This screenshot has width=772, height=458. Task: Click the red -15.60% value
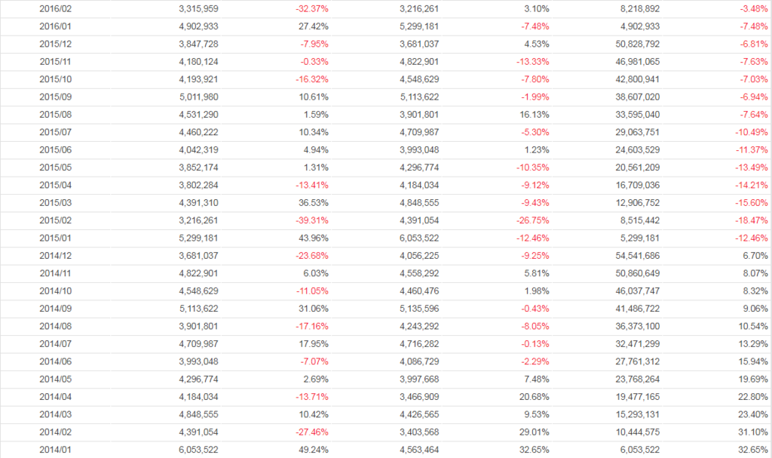coord(752,203)
